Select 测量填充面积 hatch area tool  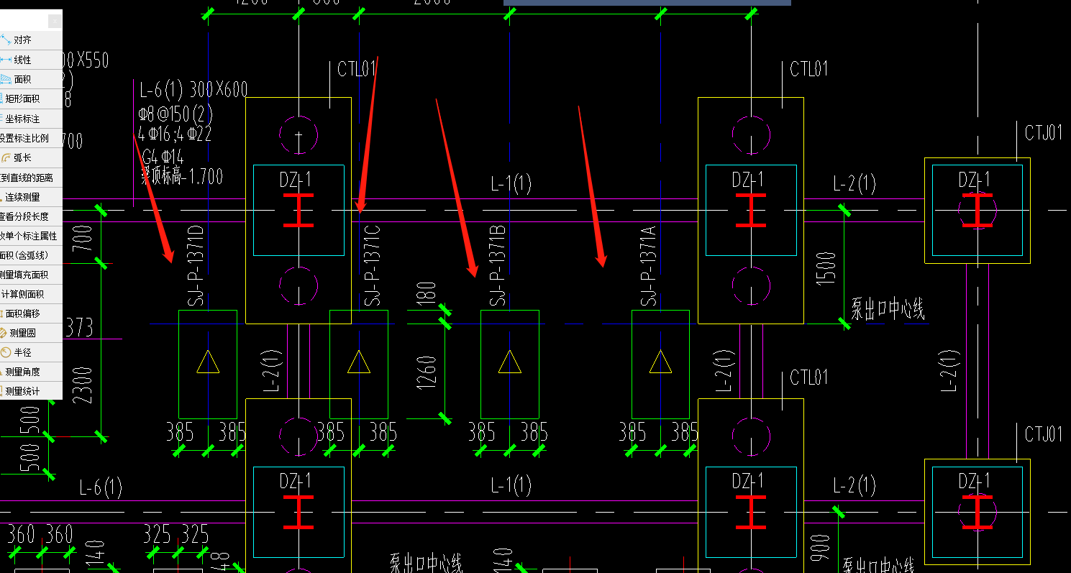point(24,274)
